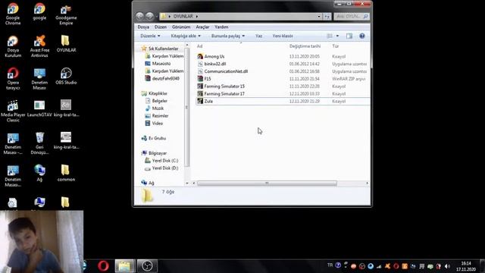Launch OBS Studio desktop shortcut
Viewport: 485px width, 273px height.
66,76
